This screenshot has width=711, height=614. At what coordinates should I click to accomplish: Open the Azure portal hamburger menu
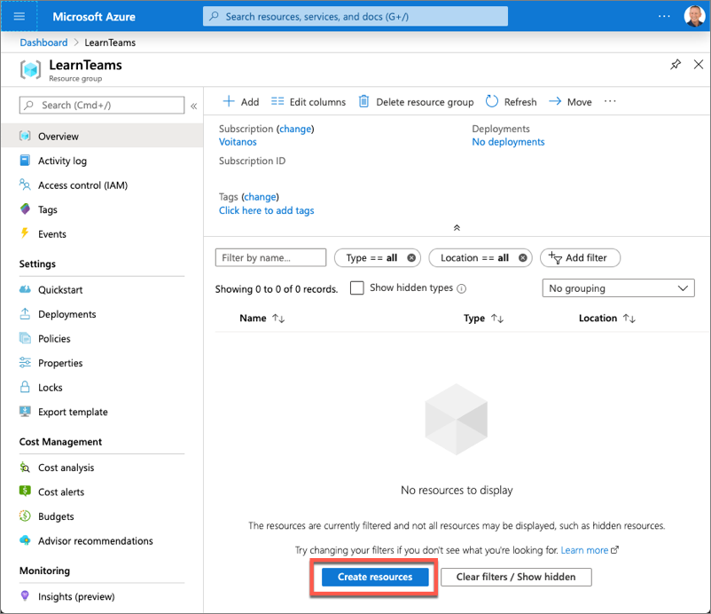[x=19, y=17]
